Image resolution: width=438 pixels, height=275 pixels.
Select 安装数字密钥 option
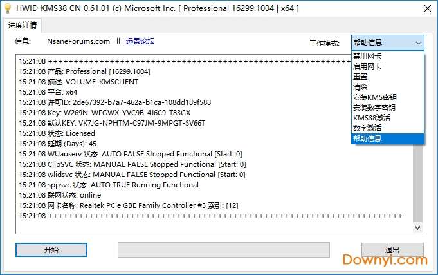pyautogui.click(x=388, y=108)
